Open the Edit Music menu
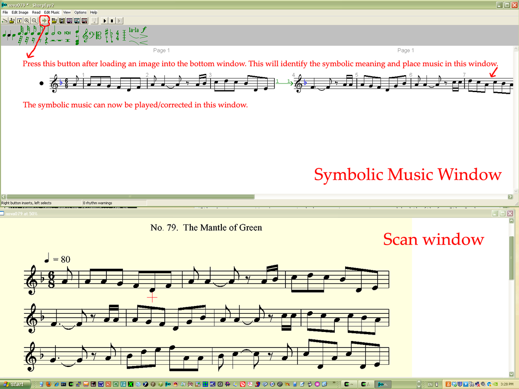Viewport: 519px width, 389px height. coord(52,13)
